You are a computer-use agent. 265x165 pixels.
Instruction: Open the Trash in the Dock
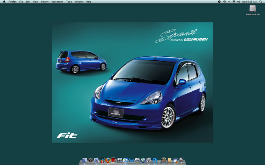click(181, 160)
